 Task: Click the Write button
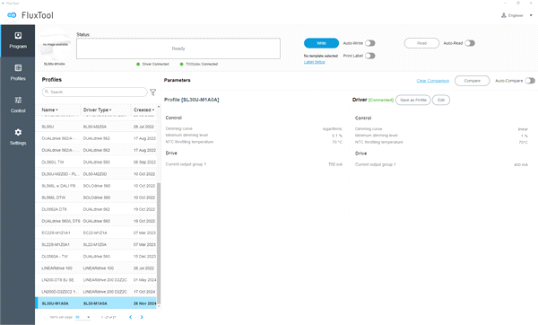pos(321,43)
